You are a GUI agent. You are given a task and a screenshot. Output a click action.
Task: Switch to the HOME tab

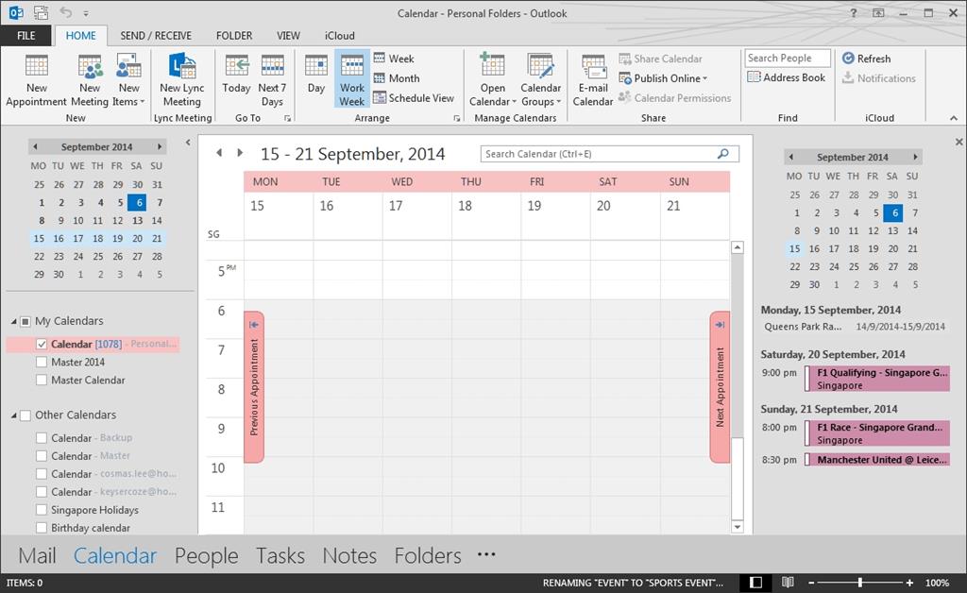pos(81,36)
